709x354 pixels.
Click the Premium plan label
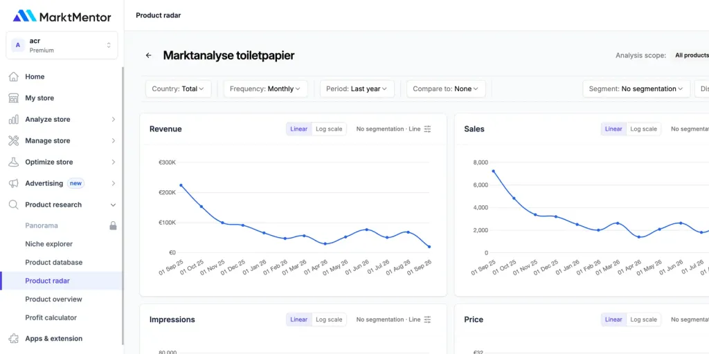click(x=42, y=50)
